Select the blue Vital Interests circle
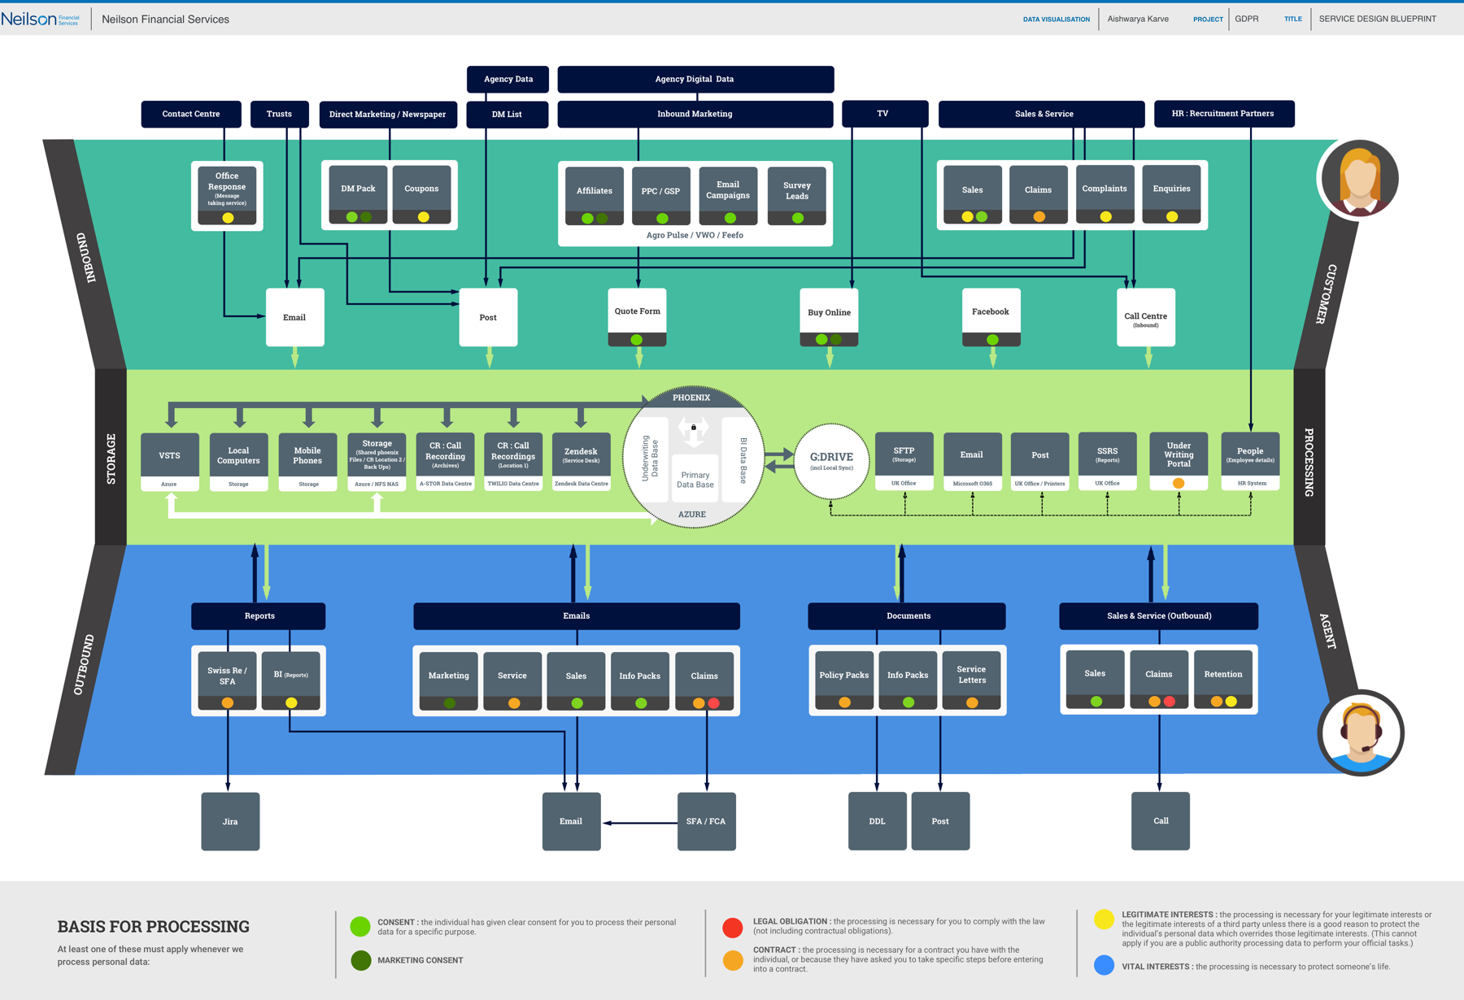 pos(1104,965)
